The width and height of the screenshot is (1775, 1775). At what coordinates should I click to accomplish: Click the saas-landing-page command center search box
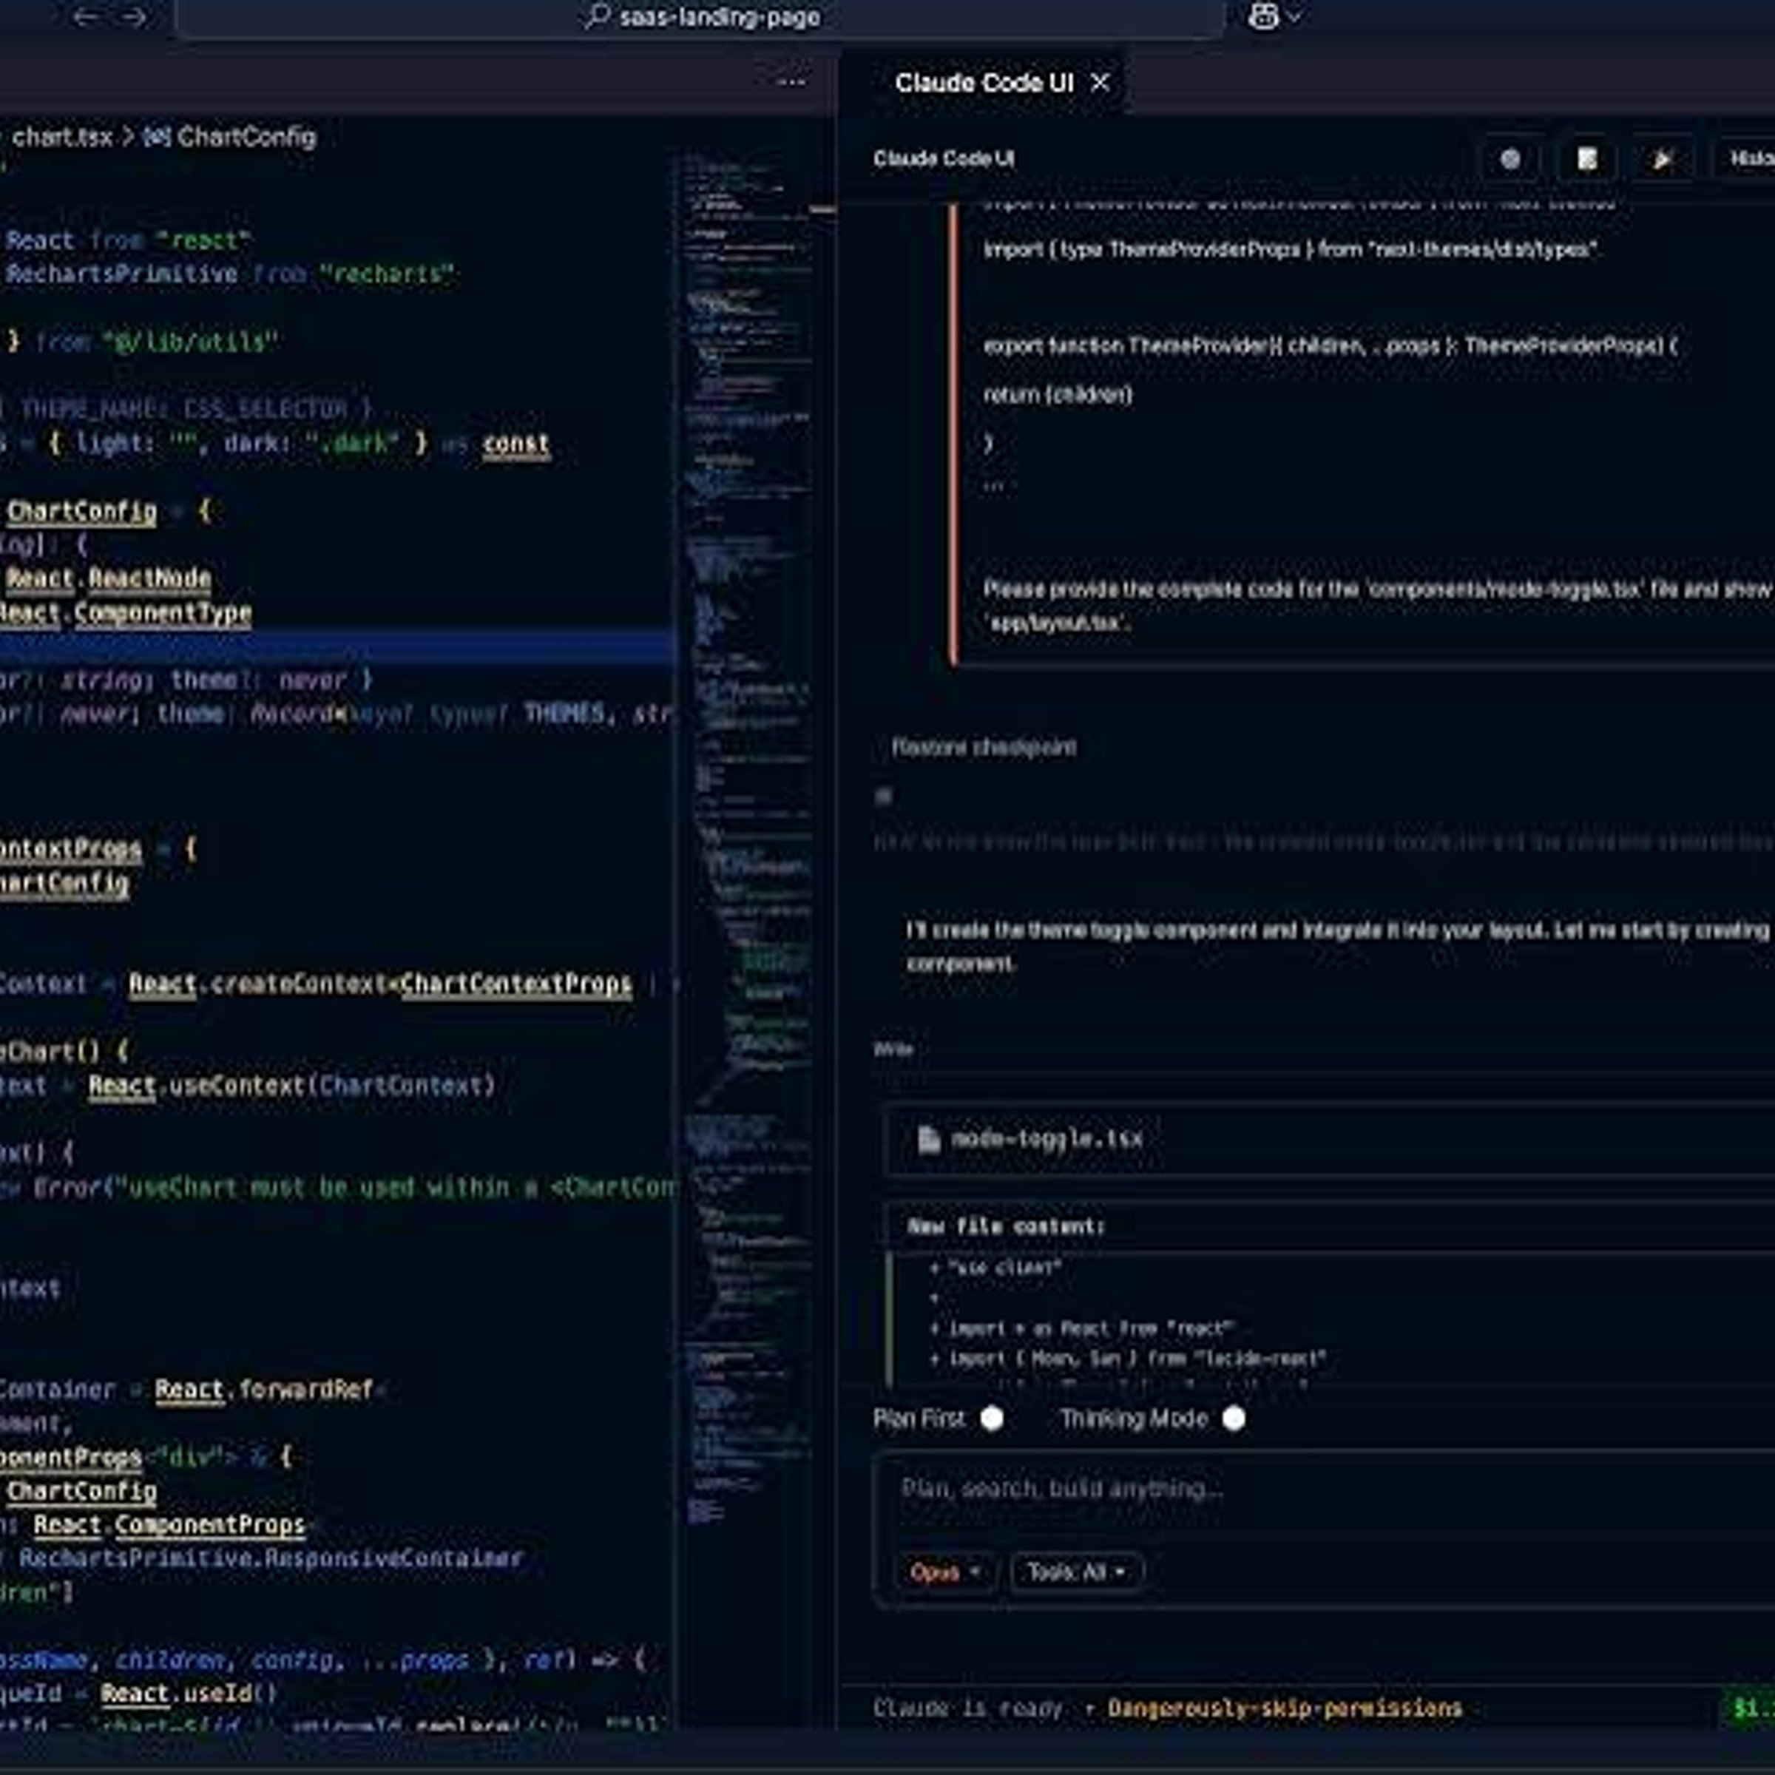pos(700,18)
